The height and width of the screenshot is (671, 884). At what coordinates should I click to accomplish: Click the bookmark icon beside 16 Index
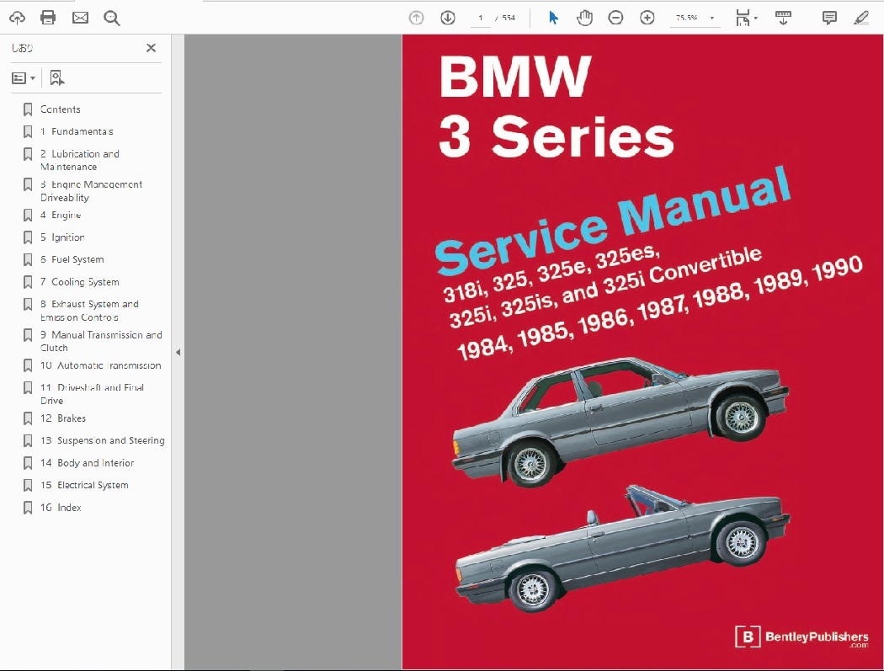[28, 508]
